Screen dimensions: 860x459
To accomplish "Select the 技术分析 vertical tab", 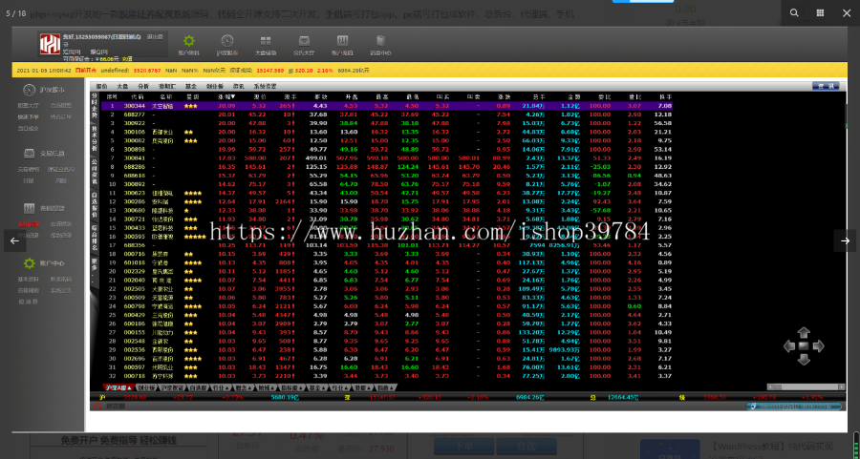I will 94,134.
